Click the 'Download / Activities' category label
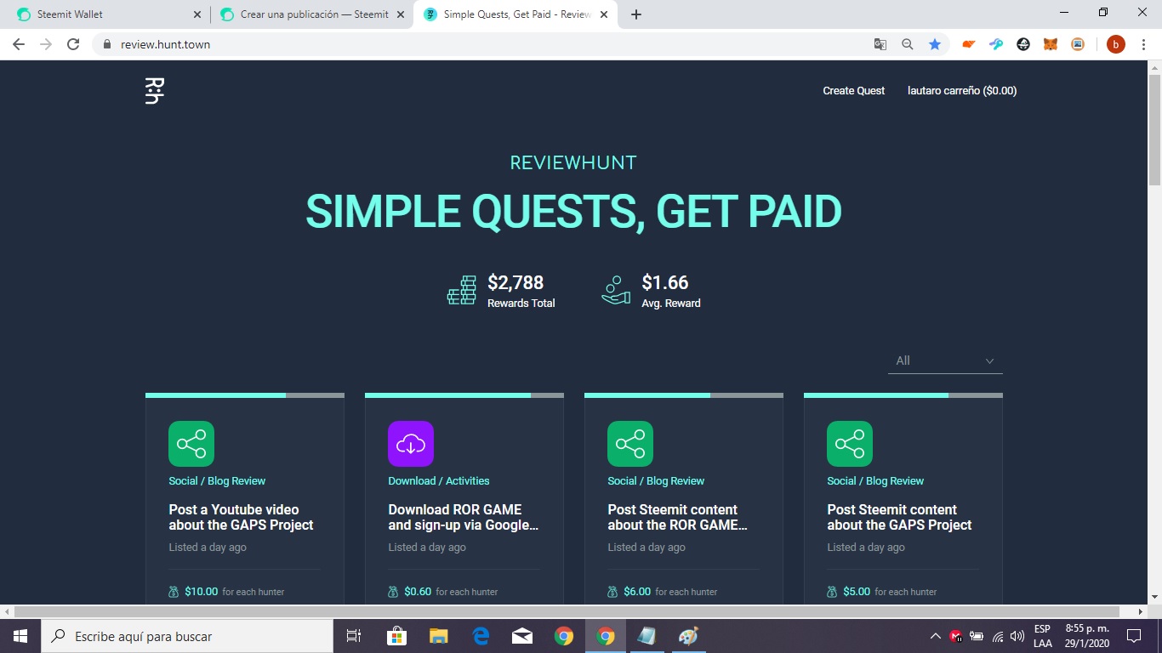 [439, 481]
